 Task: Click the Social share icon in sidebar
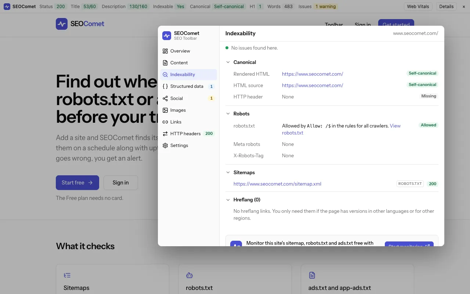(x=165, y=98)
